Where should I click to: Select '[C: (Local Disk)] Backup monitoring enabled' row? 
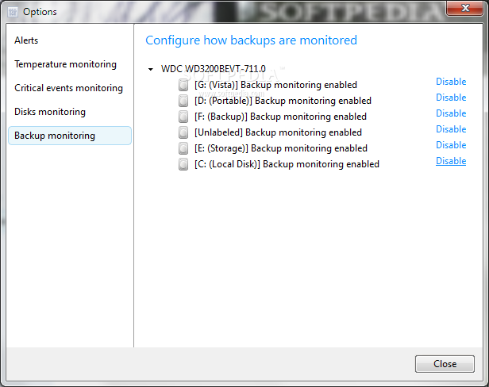(287, 164)
